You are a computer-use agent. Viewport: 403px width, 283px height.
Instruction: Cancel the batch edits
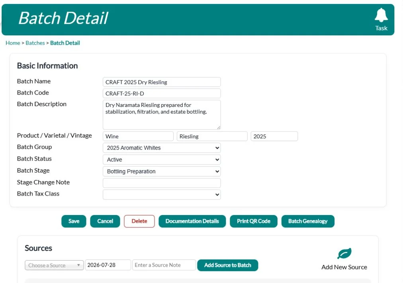point(105,221)
